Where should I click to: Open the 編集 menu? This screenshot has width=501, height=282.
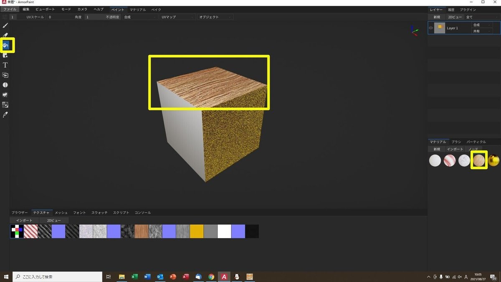pyautogui.click(x=26, y=9)
